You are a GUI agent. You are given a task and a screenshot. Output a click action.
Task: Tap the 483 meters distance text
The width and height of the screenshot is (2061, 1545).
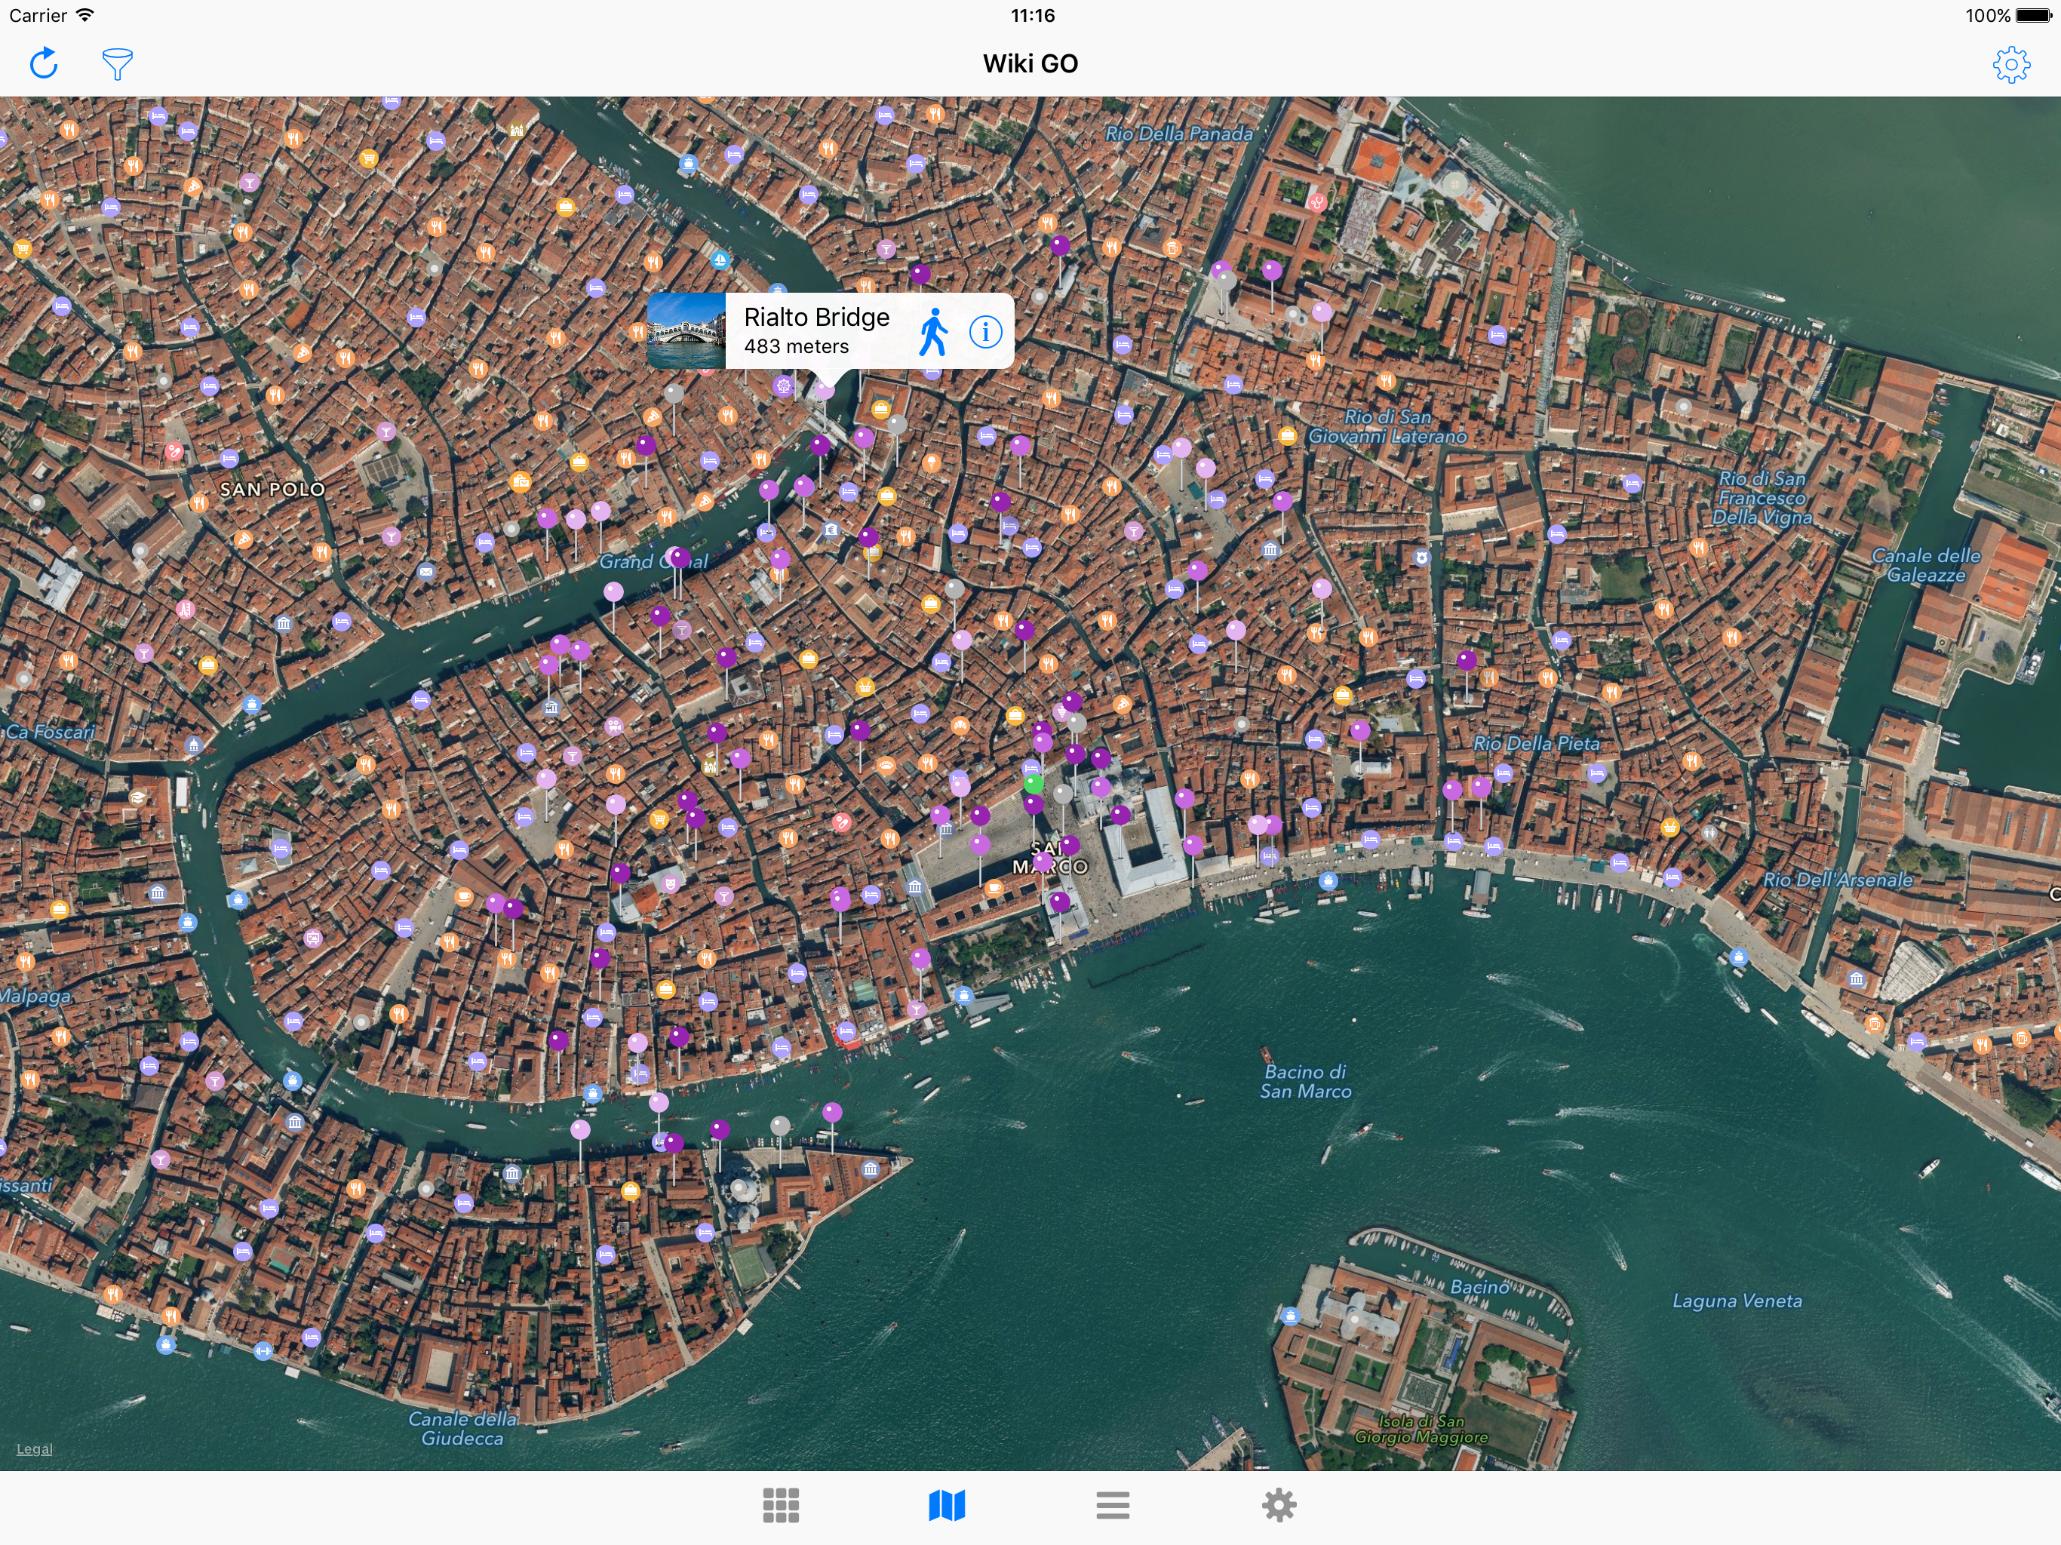pyautogui.click(x=797, y=347)
